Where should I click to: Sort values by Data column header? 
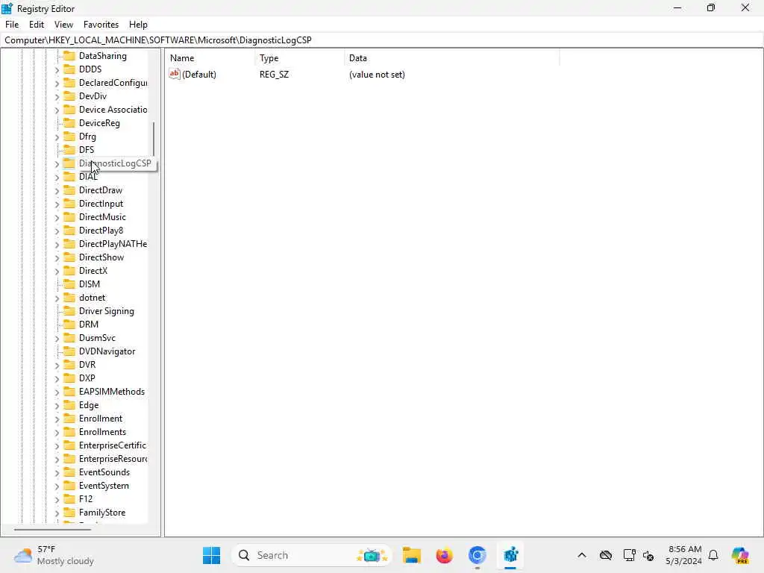point(452,58)
